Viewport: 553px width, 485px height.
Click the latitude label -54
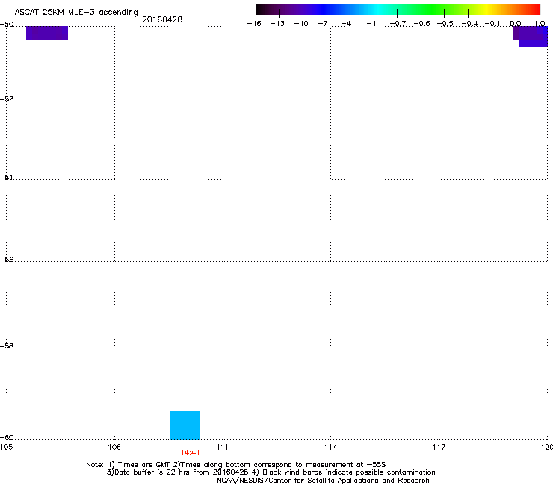[7, 177]
